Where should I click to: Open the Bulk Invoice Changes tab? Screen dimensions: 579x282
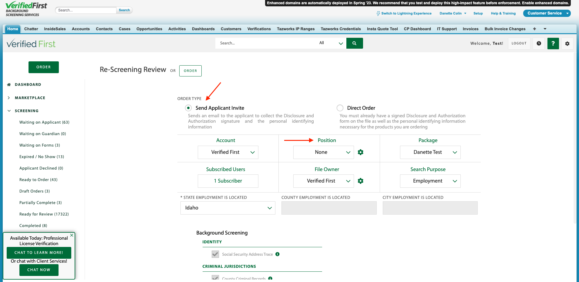(x=505, y=29)
